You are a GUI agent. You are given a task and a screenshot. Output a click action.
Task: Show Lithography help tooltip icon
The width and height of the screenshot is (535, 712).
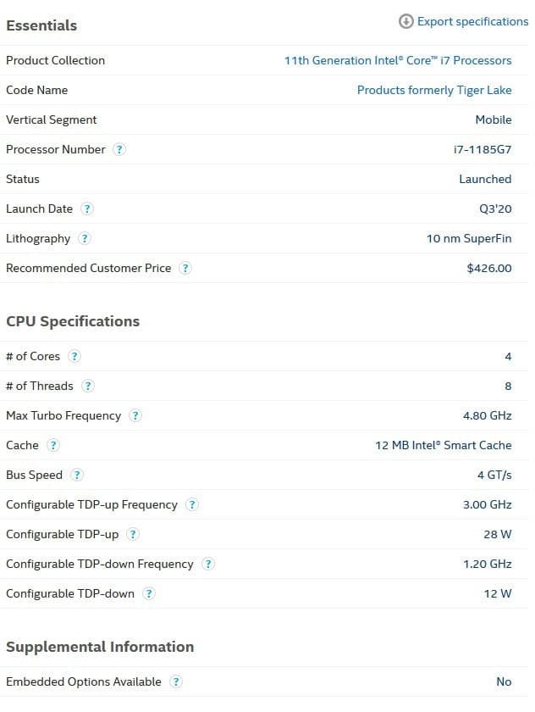coord(85,238)
